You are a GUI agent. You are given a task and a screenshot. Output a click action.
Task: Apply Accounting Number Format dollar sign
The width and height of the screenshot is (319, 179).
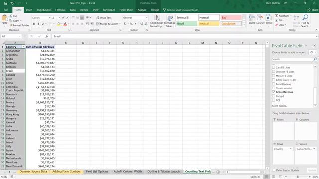coord(125,24)
